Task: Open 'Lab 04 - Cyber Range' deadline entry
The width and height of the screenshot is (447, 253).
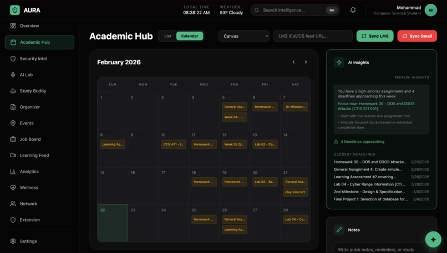Action: tap(381, 184)
